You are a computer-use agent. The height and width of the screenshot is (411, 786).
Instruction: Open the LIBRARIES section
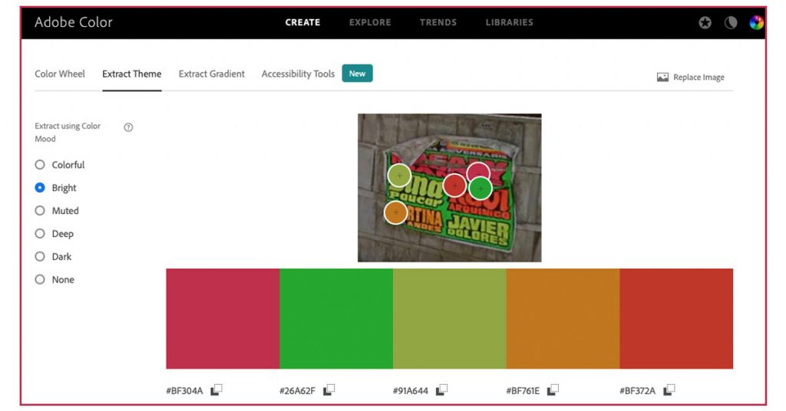(x=510, y=22)
